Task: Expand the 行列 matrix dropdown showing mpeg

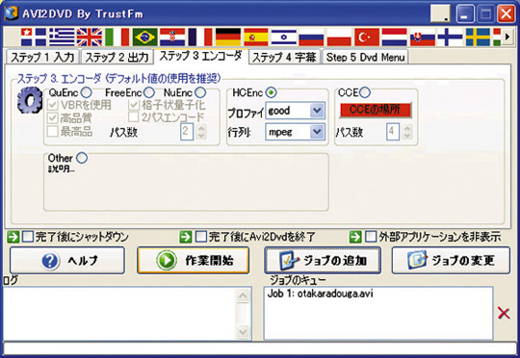Action: click(295, 132)
